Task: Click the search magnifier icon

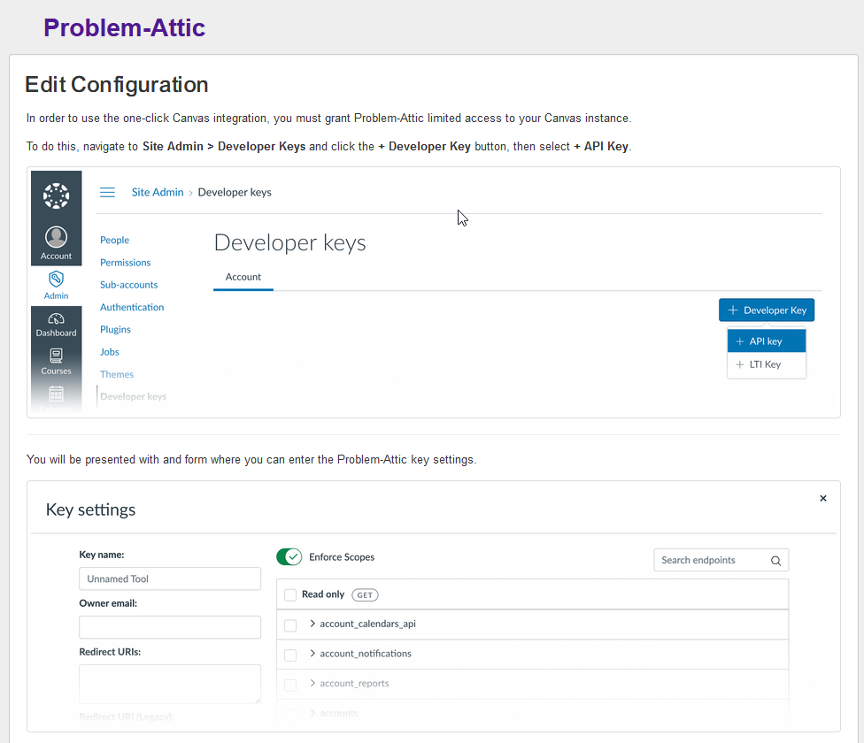Action: click(x=775, y=561)
